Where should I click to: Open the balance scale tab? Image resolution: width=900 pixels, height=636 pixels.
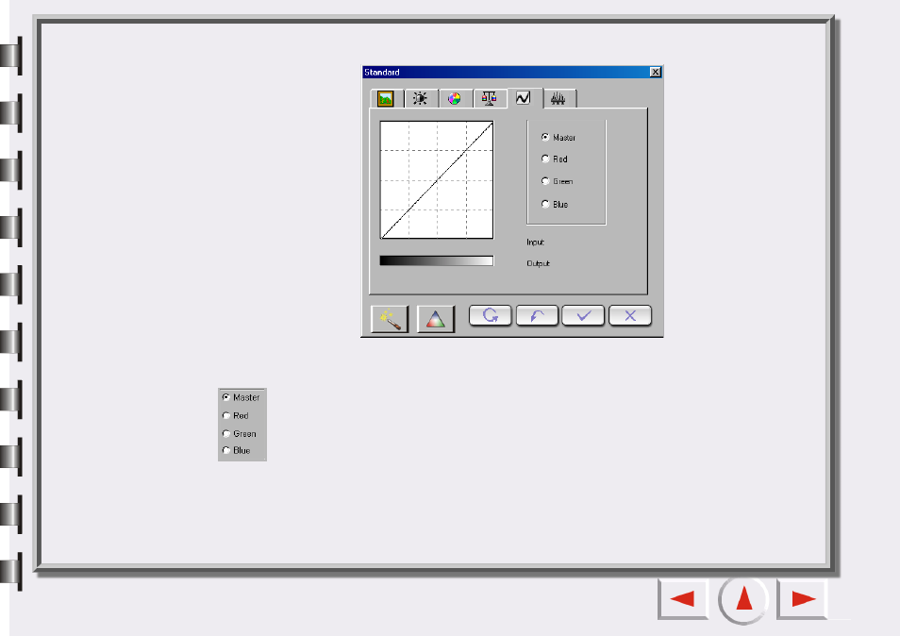pos(489,99)
